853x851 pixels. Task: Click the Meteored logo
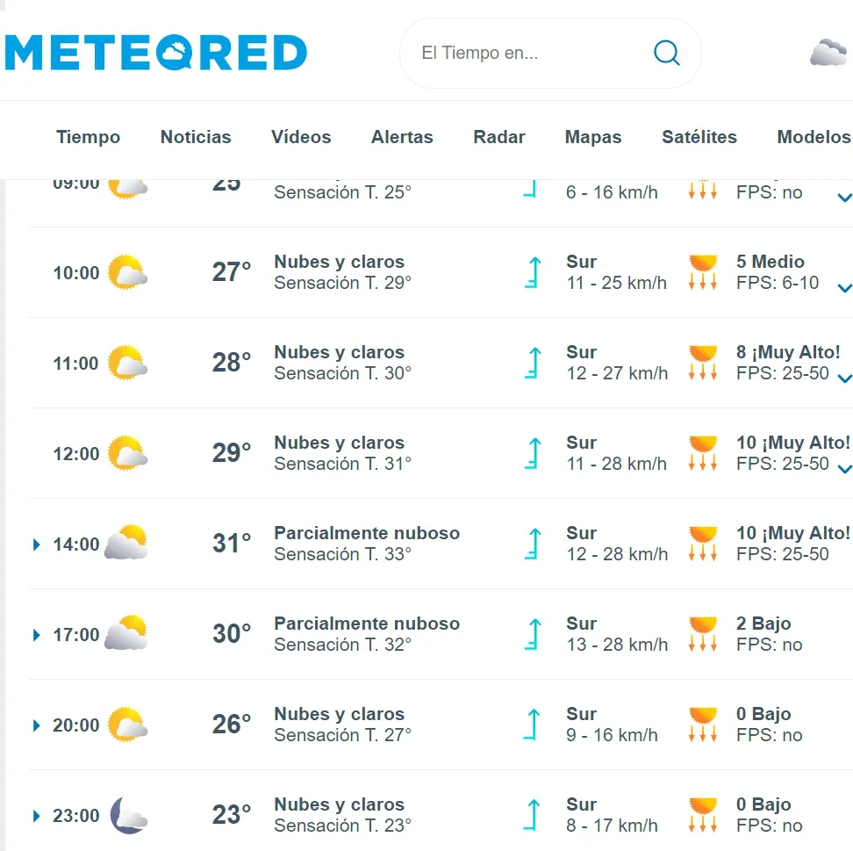155,53
